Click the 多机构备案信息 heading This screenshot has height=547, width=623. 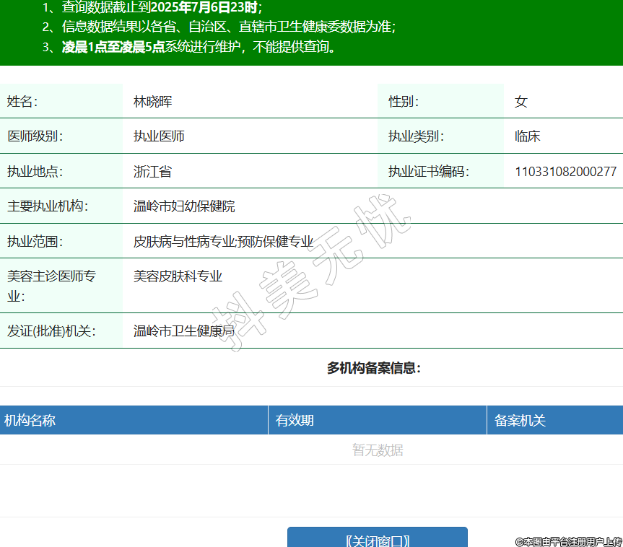373,368
